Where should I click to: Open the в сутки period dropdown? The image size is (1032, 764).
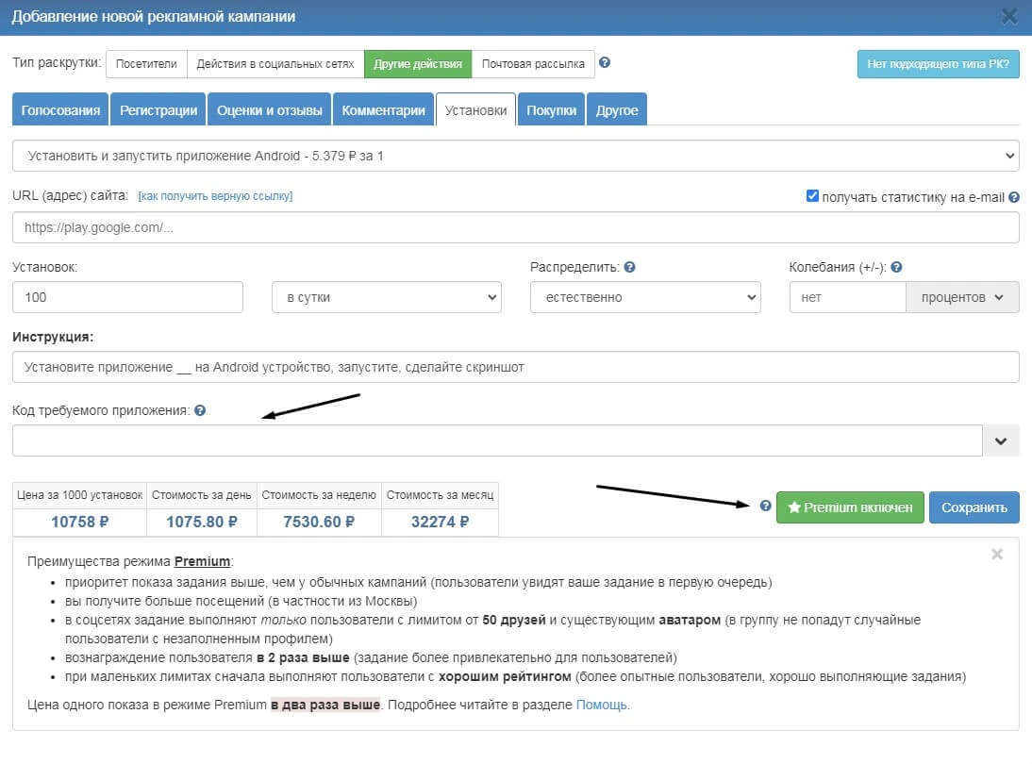[387, 297]
